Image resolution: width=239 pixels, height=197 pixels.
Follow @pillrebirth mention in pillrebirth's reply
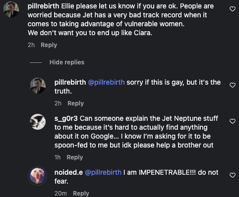(106, 82)
